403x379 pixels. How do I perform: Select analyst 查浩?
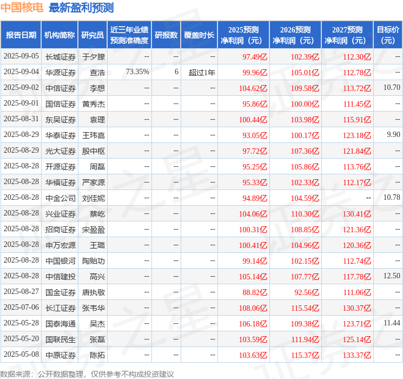click(97, 73)
